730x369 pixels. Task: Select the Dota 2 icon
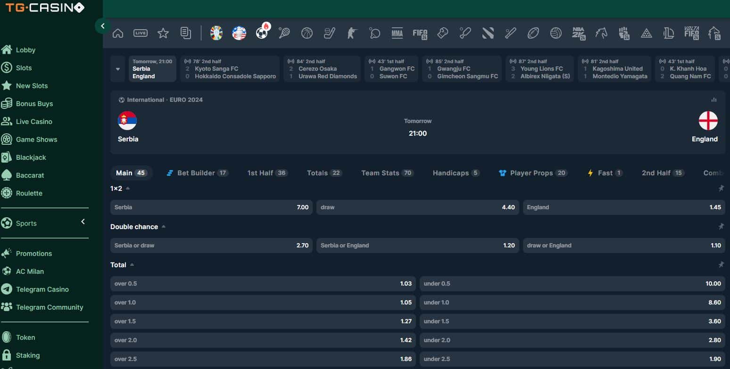click(x=488, y=33)
